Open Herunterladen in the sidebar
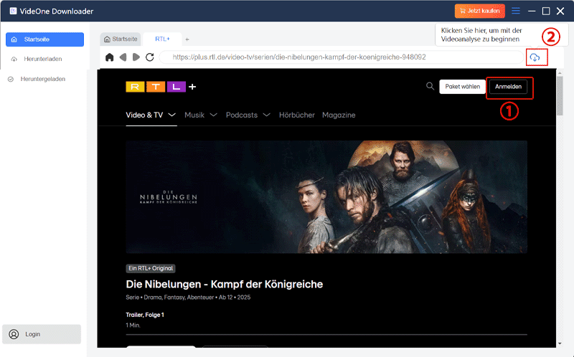Screen dimensions: 574x357 click(x=43, y=59)
